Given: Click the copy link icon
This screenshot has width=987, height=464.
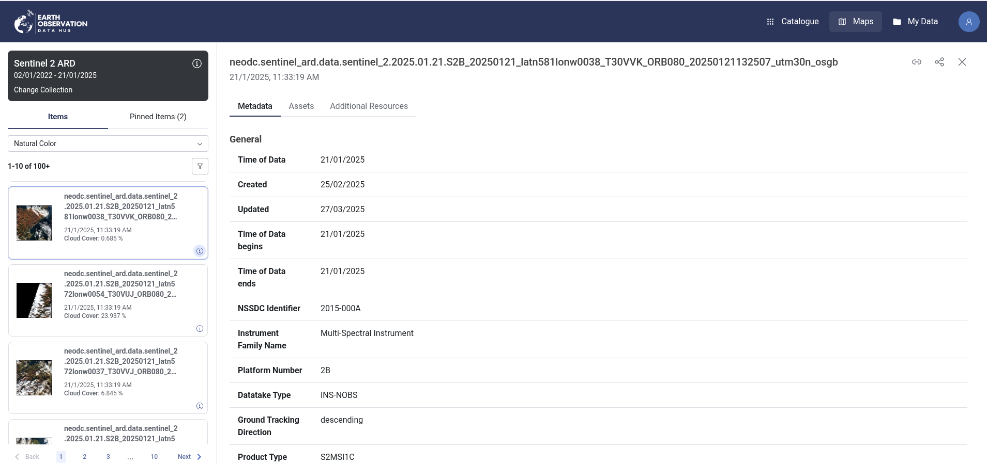Looking at the screenshot, I should click(916, 62).
